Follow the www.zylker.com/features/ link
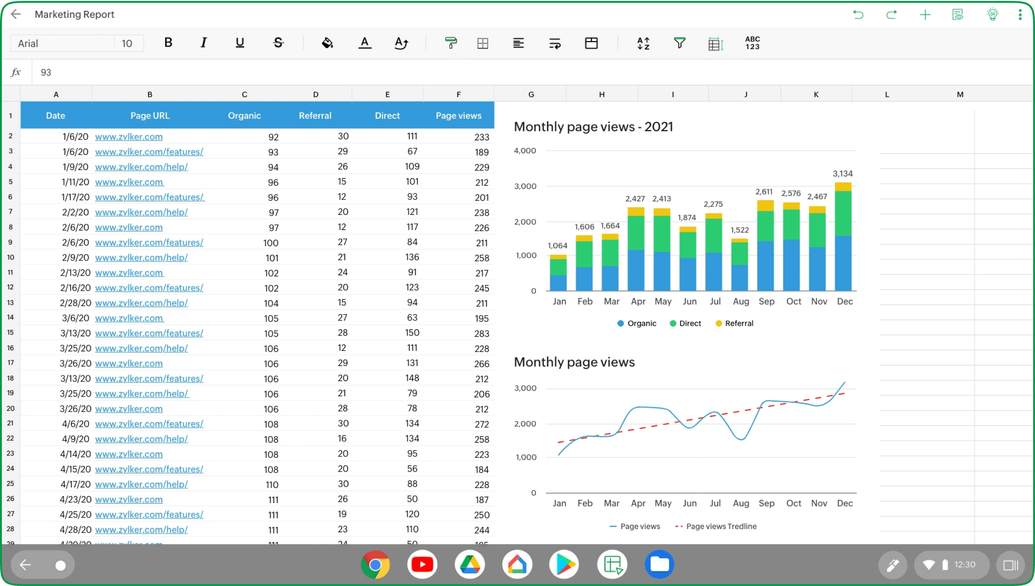The width and height of the screenshot is (1035, 586). [x=149, y=152]
